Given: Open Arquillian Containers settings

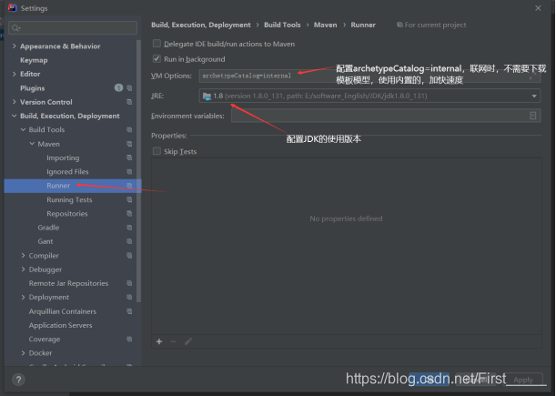Looking at the screenshot, I should (x=63, y=311).
